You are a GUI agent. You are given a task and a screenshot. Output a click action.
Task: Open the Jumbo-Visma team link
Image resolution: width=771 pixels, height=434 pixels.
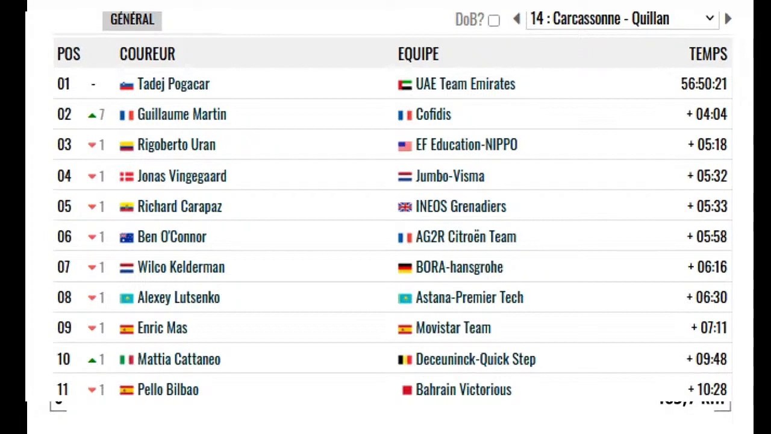pyautogui.click(x=450, y=176)
